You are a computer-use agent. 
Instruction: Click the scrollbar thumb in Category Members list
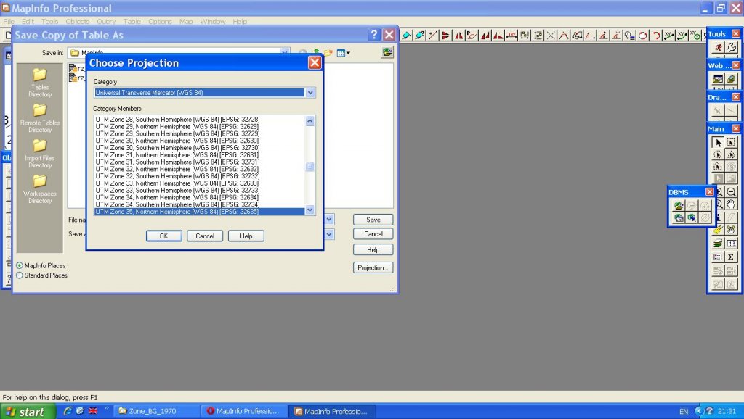click(310, 167)
